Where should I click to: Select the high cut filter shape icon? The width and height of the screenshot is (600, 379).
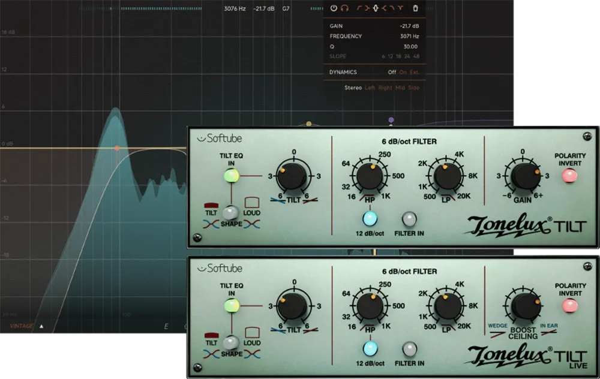pos(392,8)
